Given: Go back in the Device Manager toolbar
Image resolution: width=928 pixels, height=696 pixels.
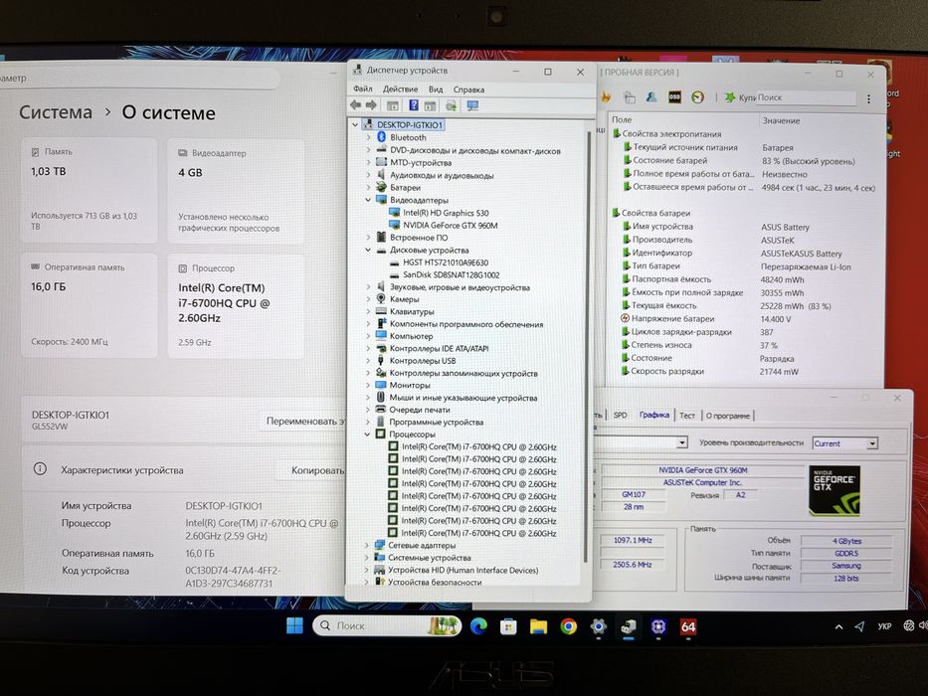Looking at the screenshot, I should coord(355,105).
